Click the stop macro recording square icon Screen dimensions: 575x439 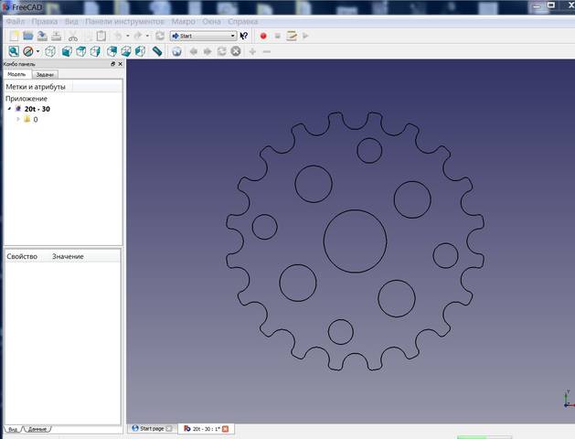(278, 36)
